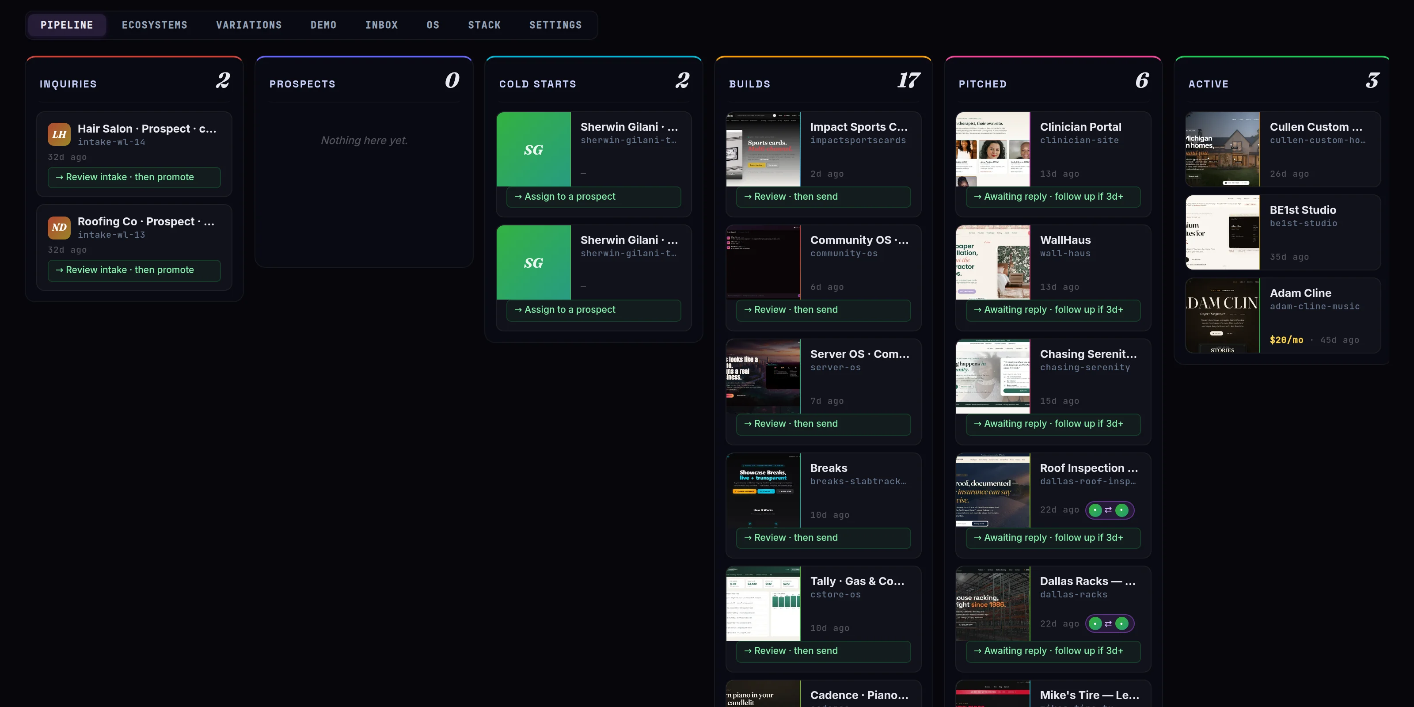Click the Pitched column header
This screenshot has width=1414, height=707.
(x=983, y=84)
